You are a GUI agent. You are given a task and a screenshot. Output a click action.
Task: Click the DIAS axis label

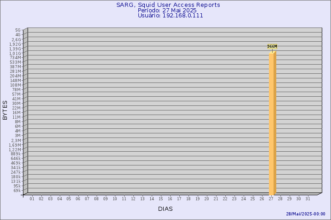pyautogui.click(x=165, y=209)
